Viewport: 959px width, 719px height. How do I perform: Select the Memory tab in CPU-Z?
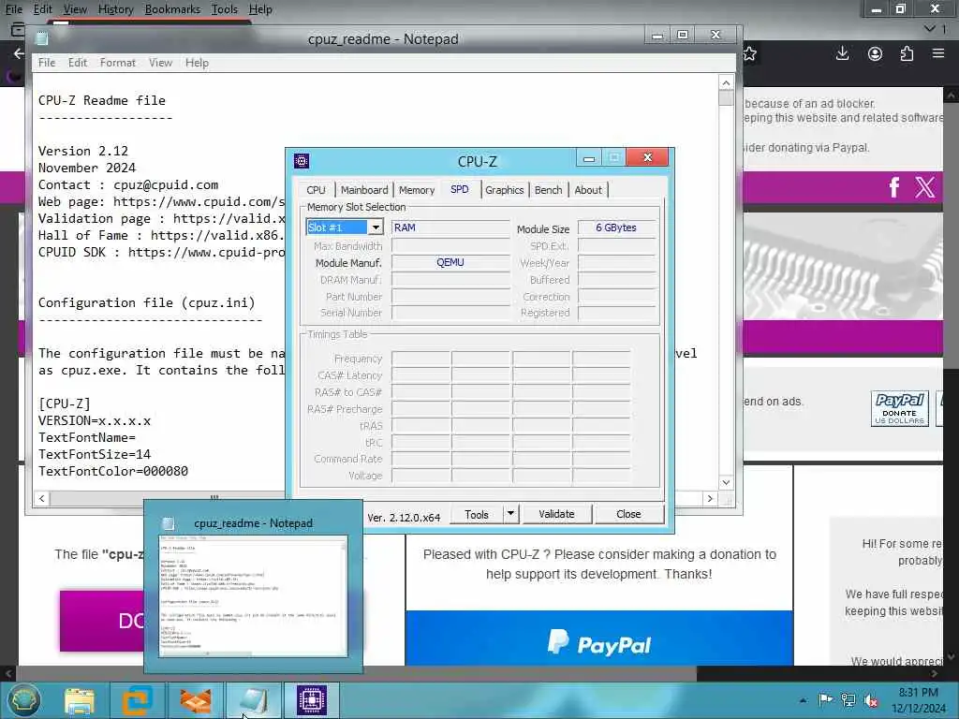point(417,190)
